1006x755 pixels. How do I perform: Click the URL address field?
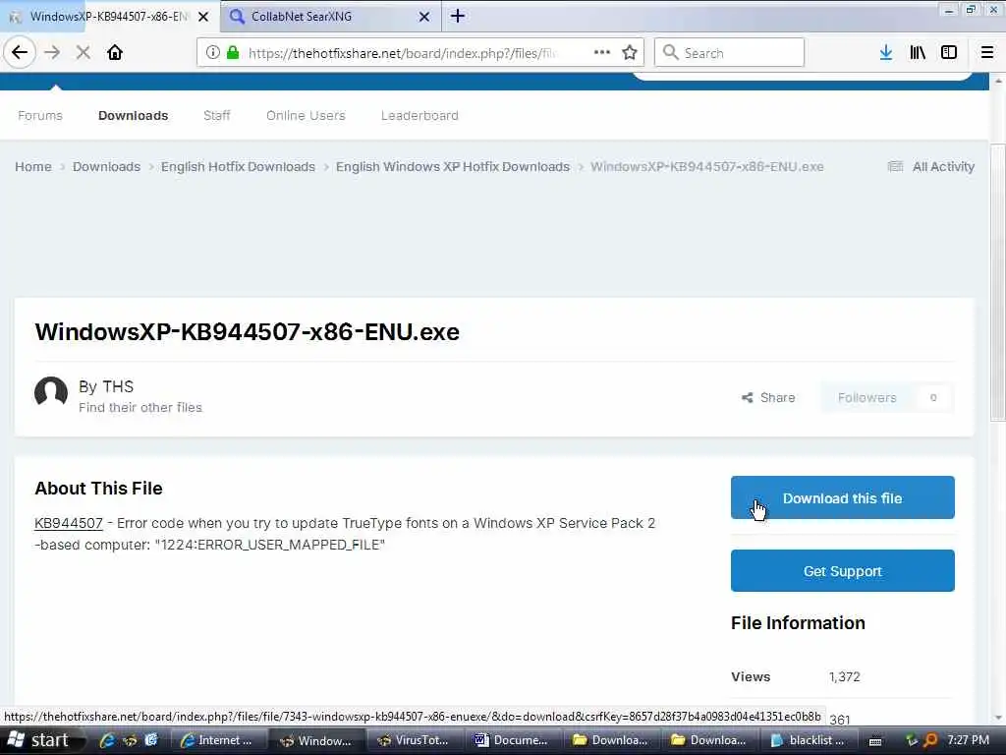pos(401,53)
